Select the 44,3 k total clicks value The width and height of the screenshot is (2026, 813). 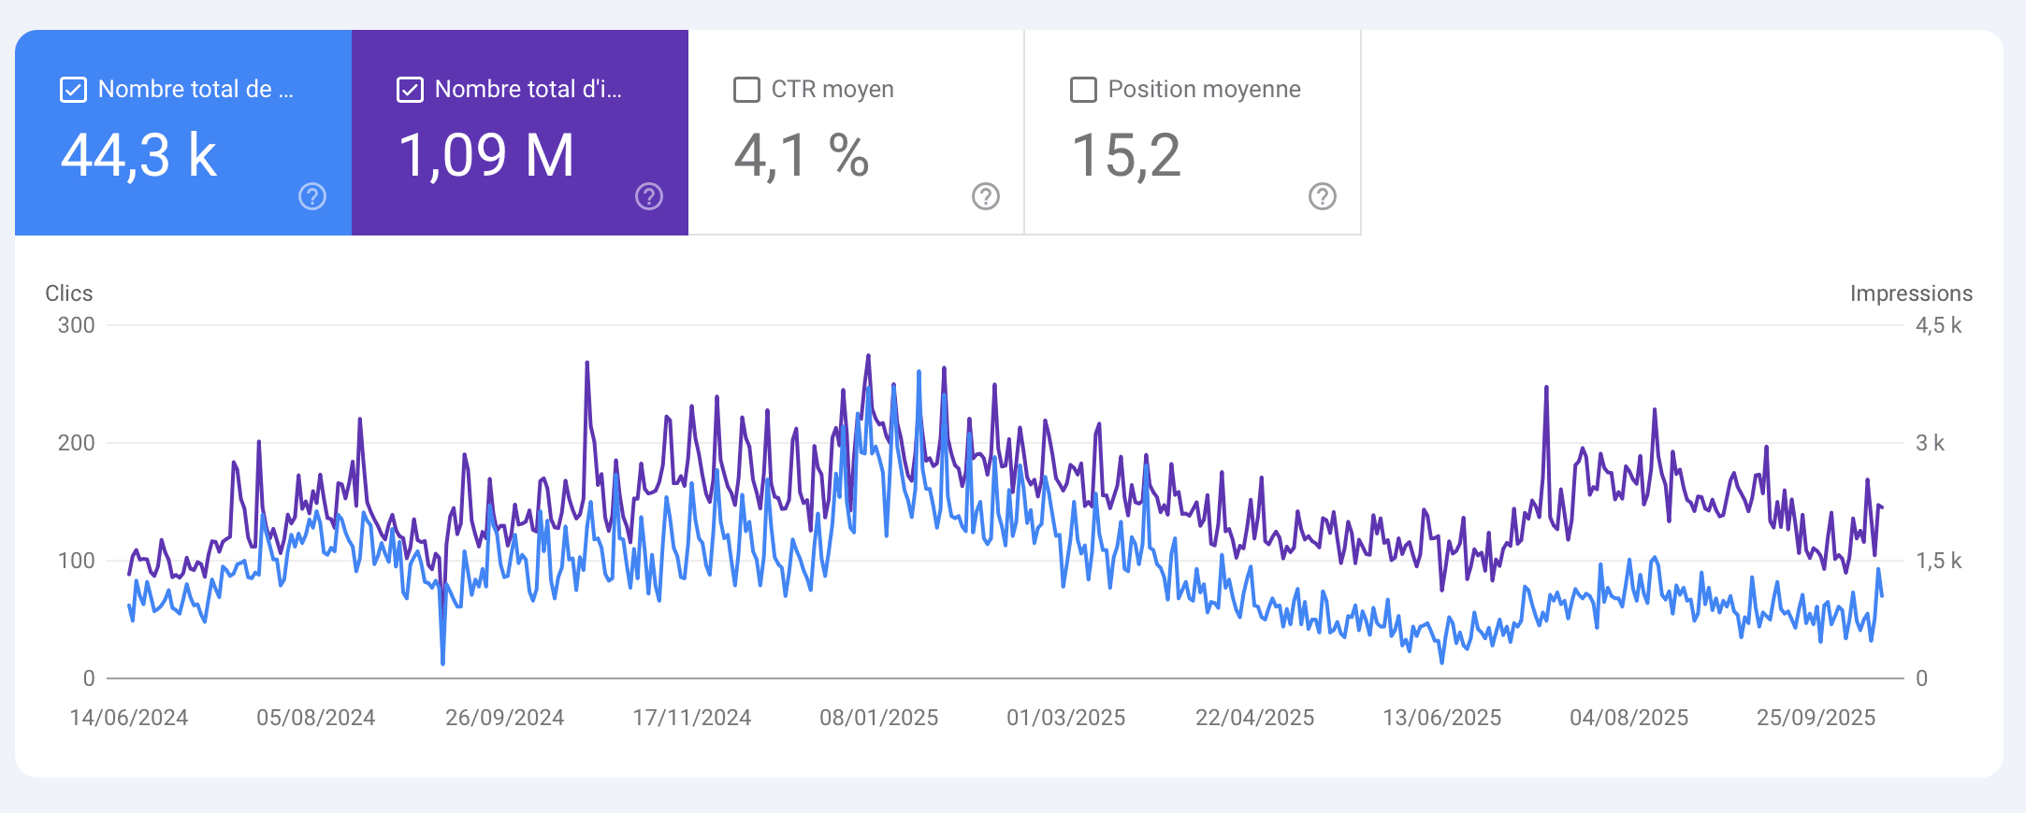coord(138,155)
